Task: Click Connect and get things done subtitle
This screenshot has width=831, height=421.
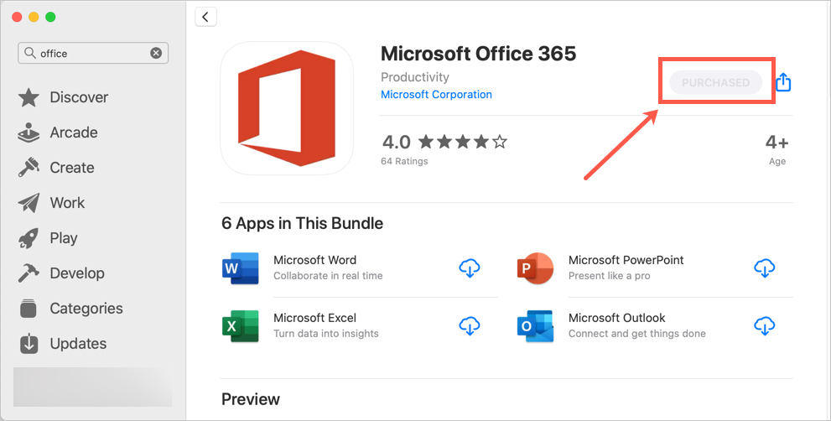Action: point(637,334)
